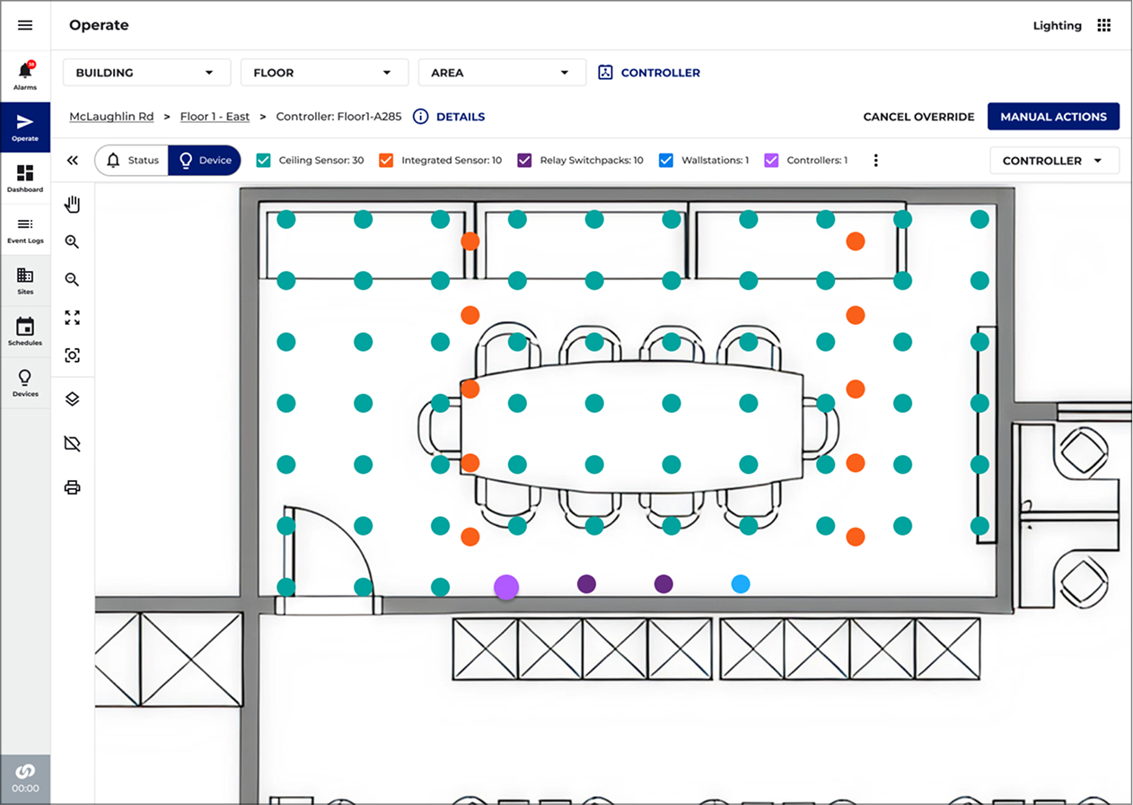Switch to Device view toggle

coord(205,161)
